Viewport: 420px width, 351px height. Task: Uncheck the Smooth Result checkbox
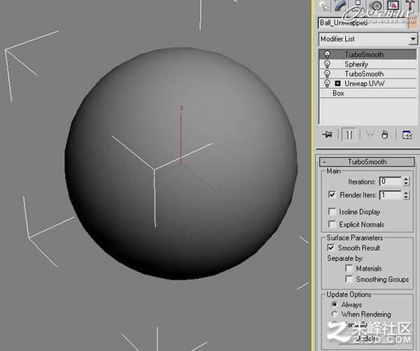click(x=331, y=248)
